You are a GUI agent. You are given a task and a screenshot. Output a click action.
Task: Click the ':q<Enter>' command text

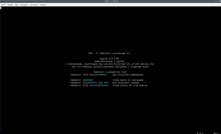pos(88,80)
